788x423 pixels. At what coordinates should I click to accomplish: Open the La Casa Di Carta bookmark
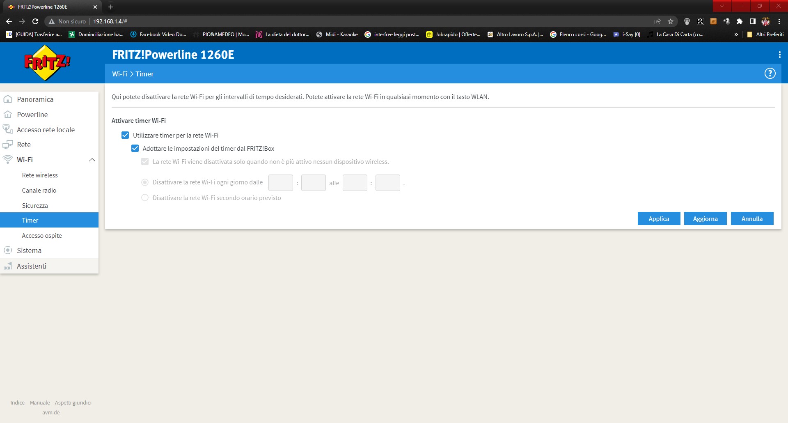(675, 34)
